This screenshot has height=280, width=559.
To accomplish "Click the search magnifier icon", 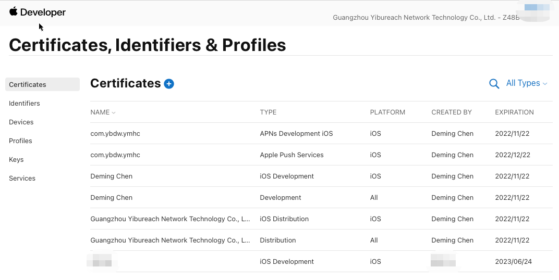I will 494,84.
